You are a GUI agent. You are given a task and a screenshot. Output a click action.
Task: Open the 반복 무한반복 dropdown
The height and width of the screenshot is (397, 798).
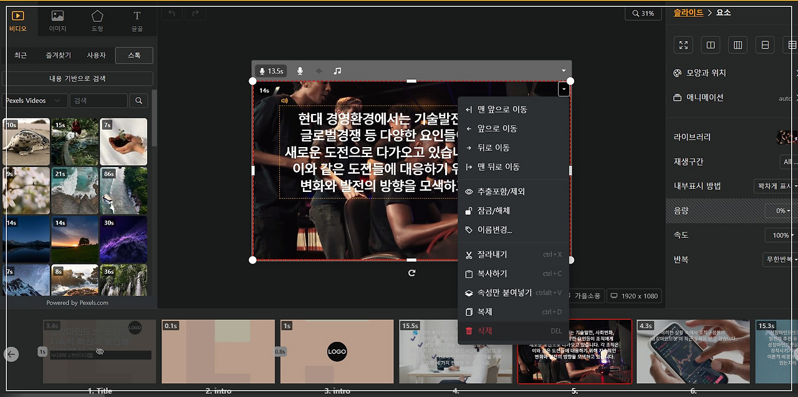[x=780, y=259]
